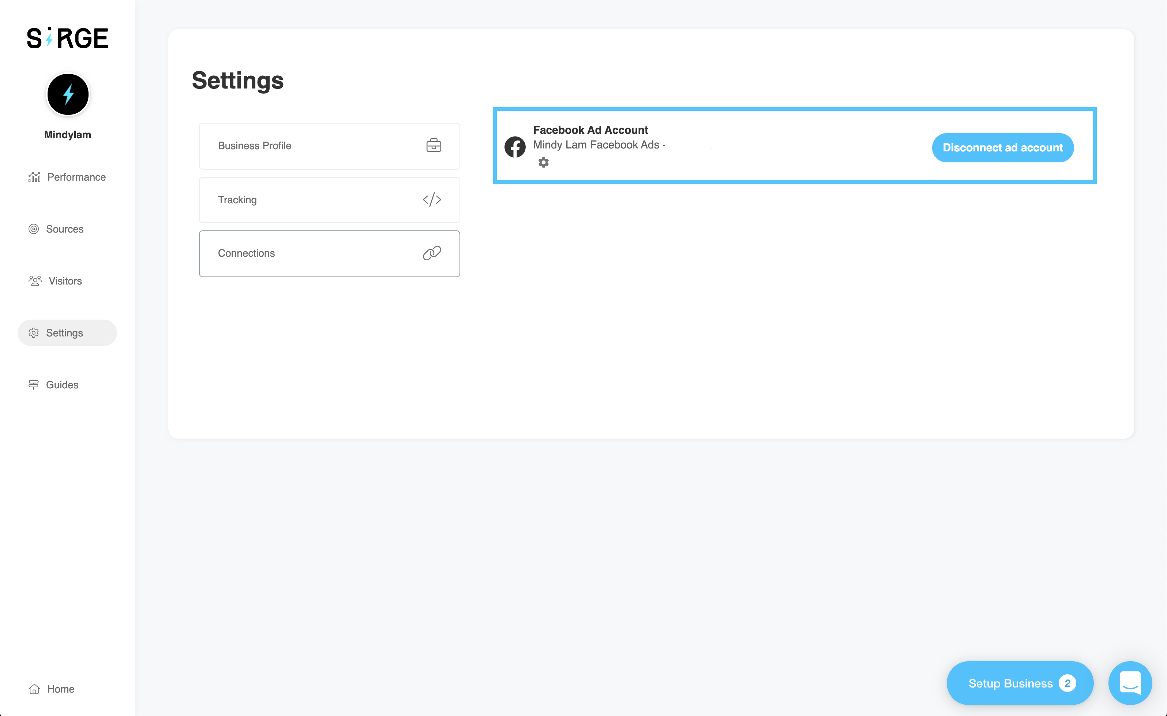Open the chat support bubble
Screen dimensions: 1167x716
(1130, 683)
